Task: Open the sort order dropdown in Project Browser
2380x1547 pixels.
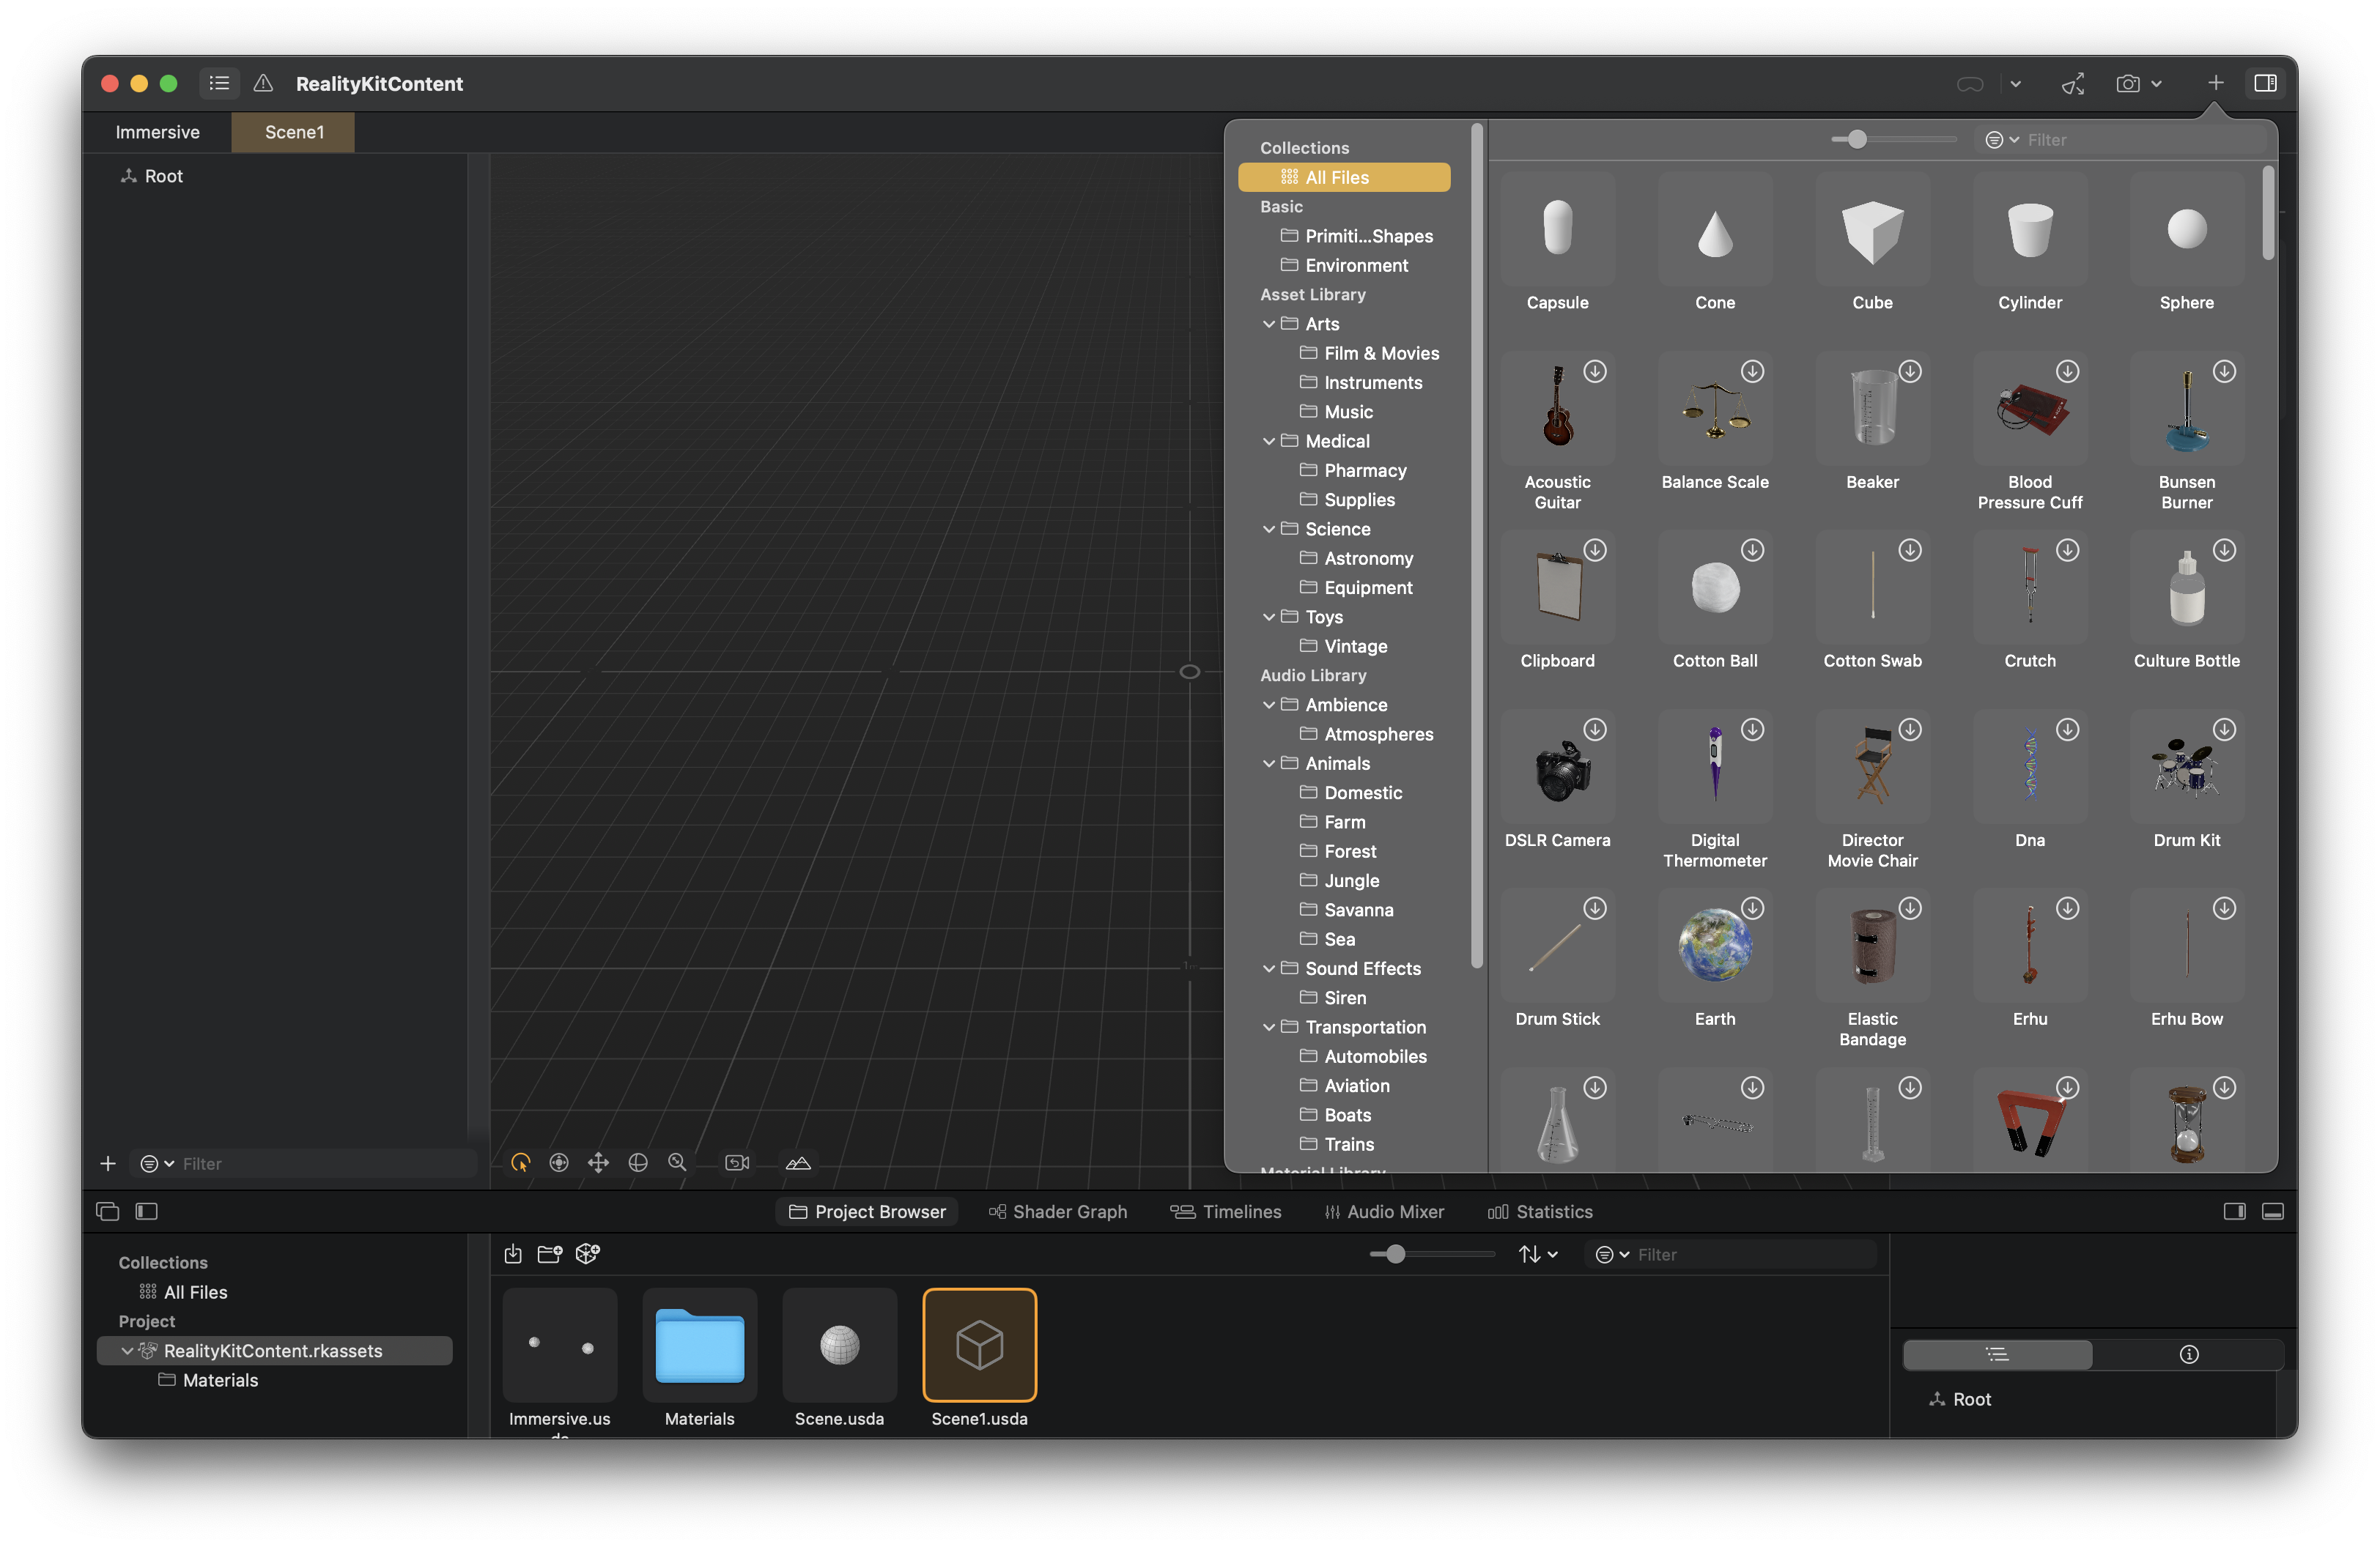Action: [x=1537, y=1254]
